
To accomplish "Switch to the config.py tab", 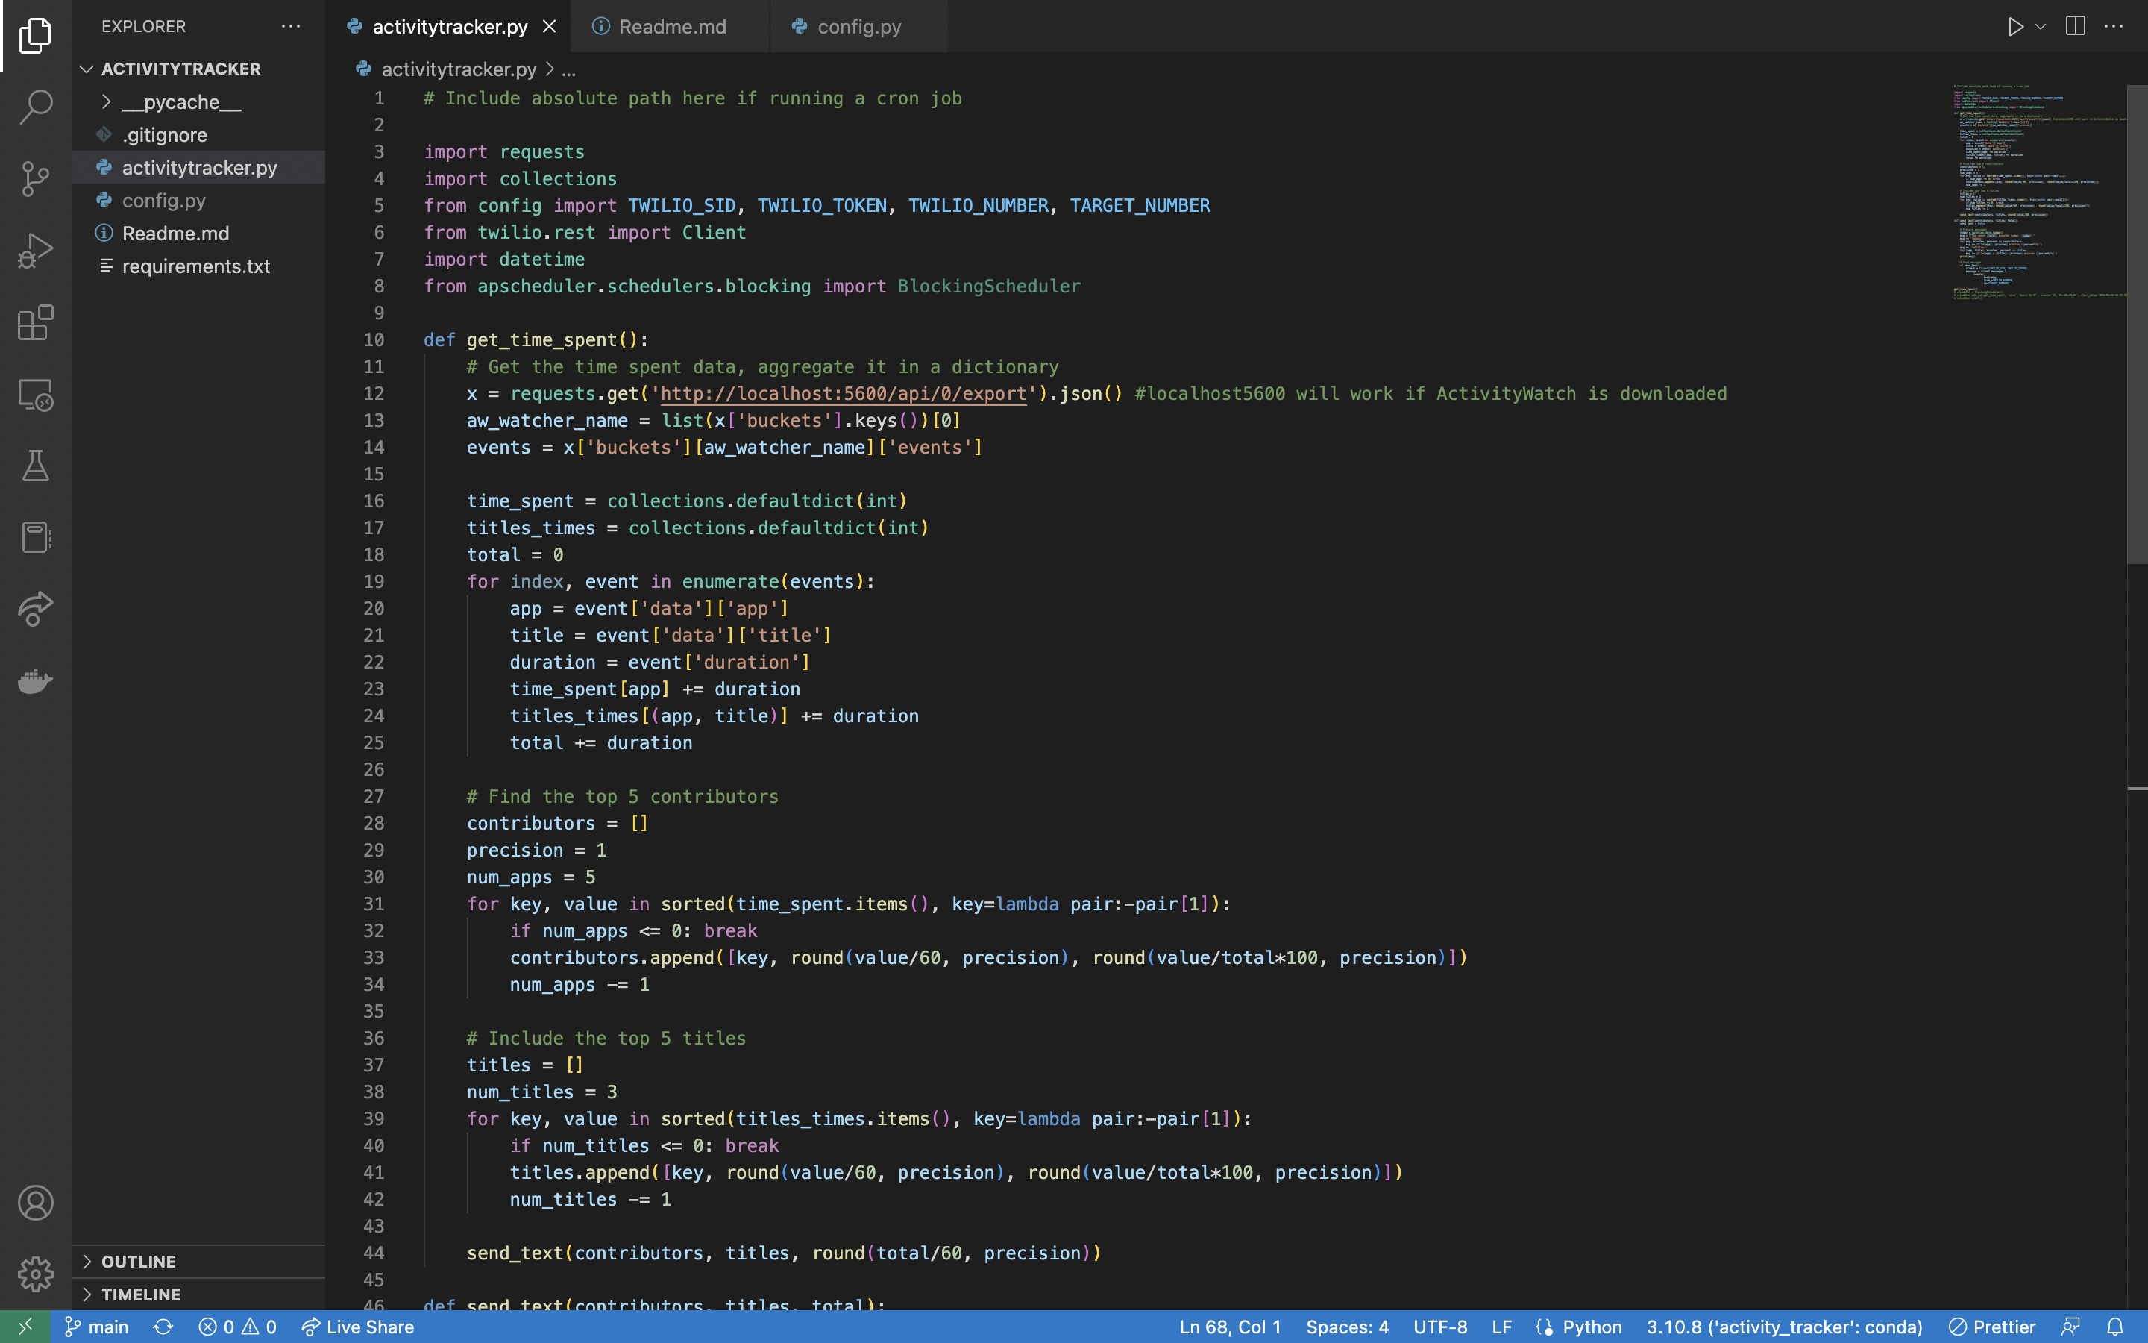I will pyautogui.click(x=858, y=27).
